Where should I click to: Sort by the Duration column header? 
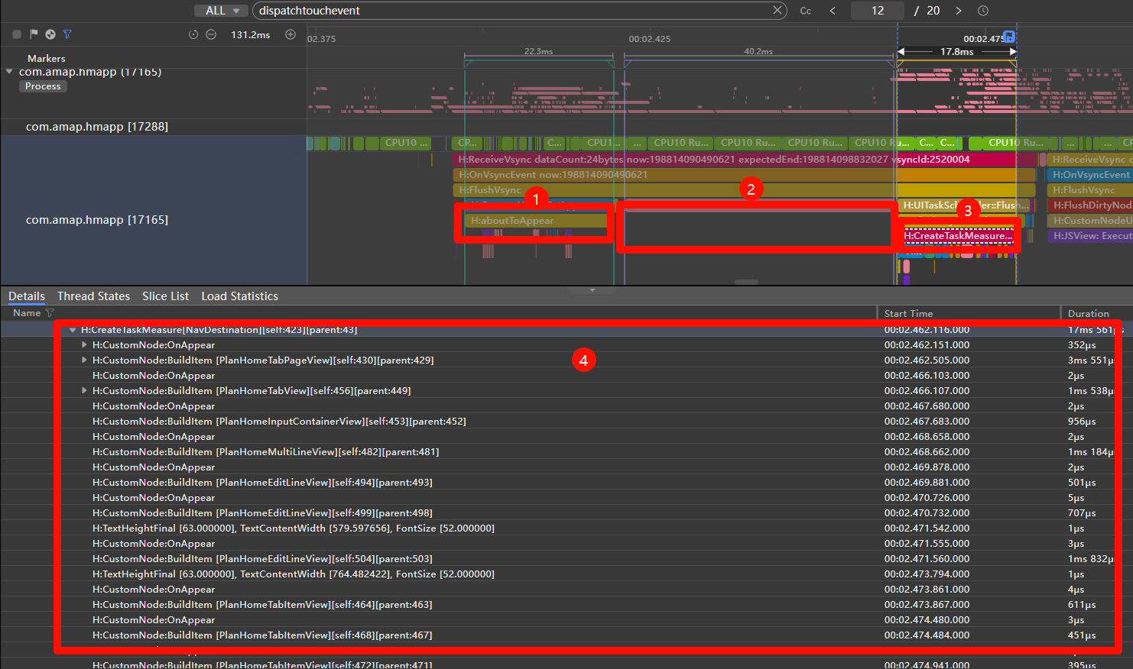click(x=1089, y=313)
